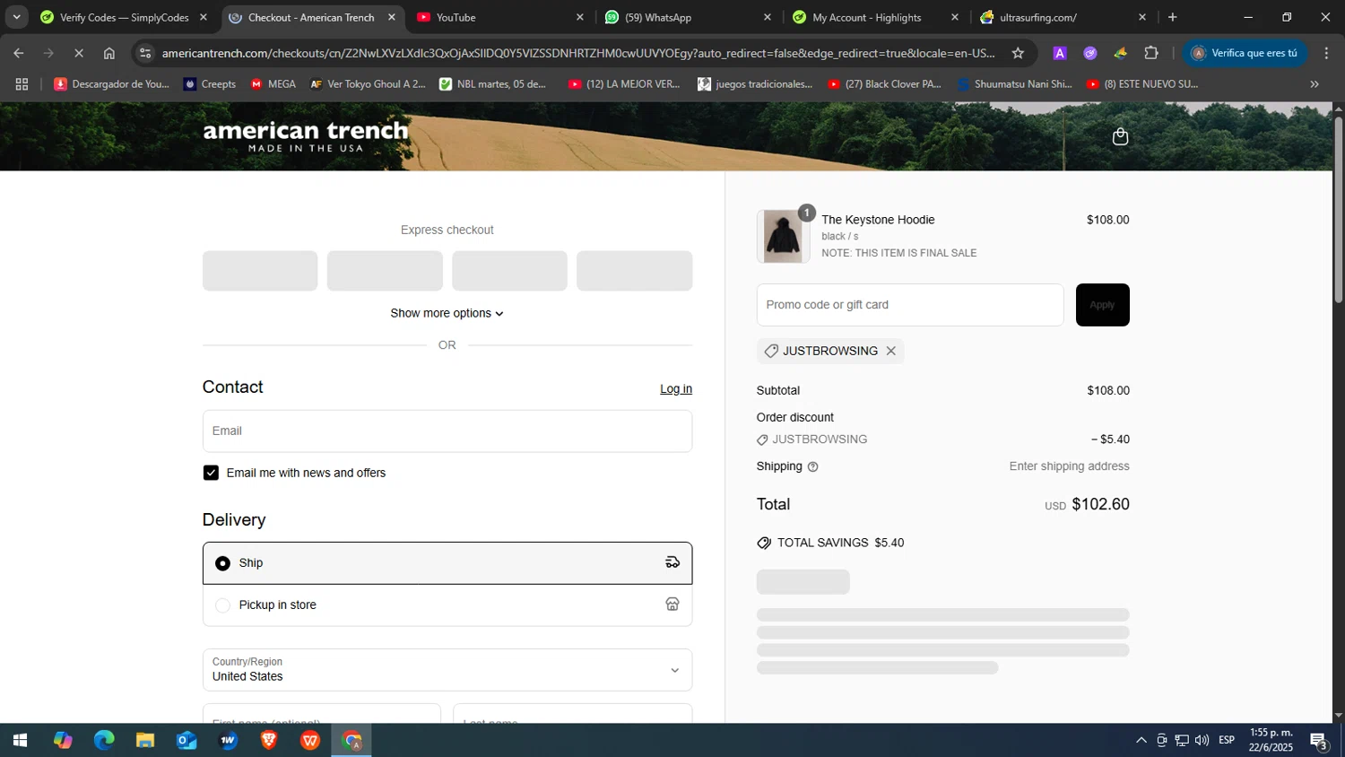Viewport: 1345px width, 757px height.
Task: Open the juegos tradicionales bookmark
Action: 755,84
